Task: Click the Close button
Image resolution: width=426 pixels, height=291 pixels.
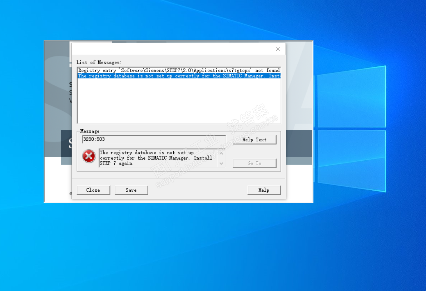Action: point(93,190)
